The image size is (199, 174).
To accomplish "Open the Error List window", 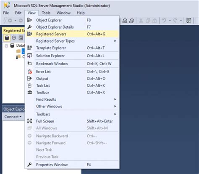I will click(x=72, y=72).
